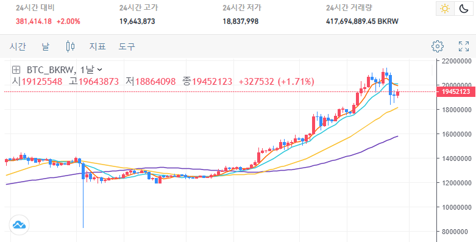The width and height of the screenshot is (476, 242).
Task: Open chart settings gear icon
Action: click(438, 46)
